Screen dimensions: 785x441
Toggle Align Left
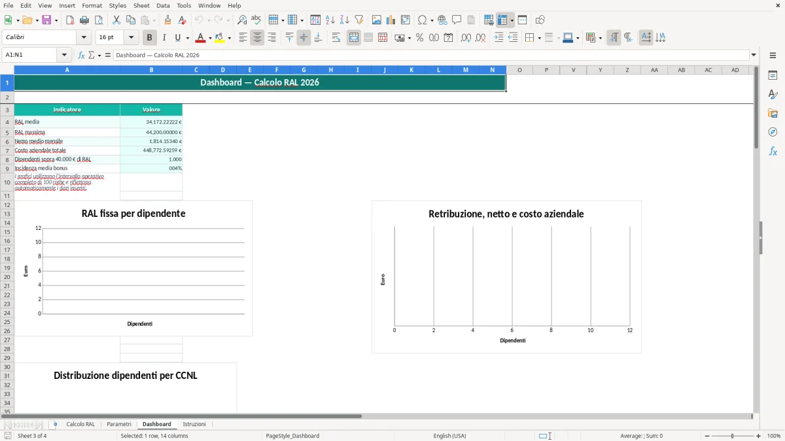(x=243, y=38)
